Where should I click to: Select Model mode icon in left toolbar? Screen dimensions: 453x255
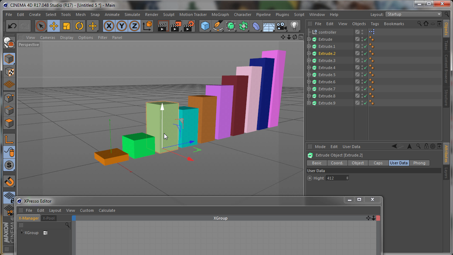pos(9,59)
